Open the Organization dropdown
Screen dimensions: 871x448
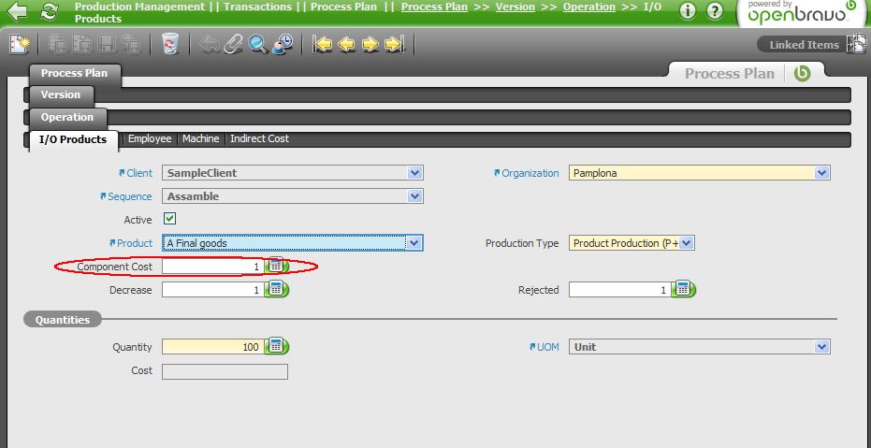point(821,173)
